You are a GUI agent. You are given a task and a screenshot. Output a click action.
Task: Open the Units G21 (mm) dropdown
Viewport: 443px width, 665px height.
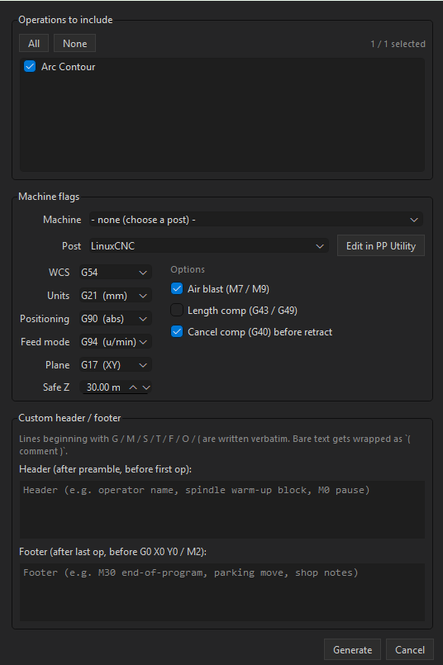115,296
